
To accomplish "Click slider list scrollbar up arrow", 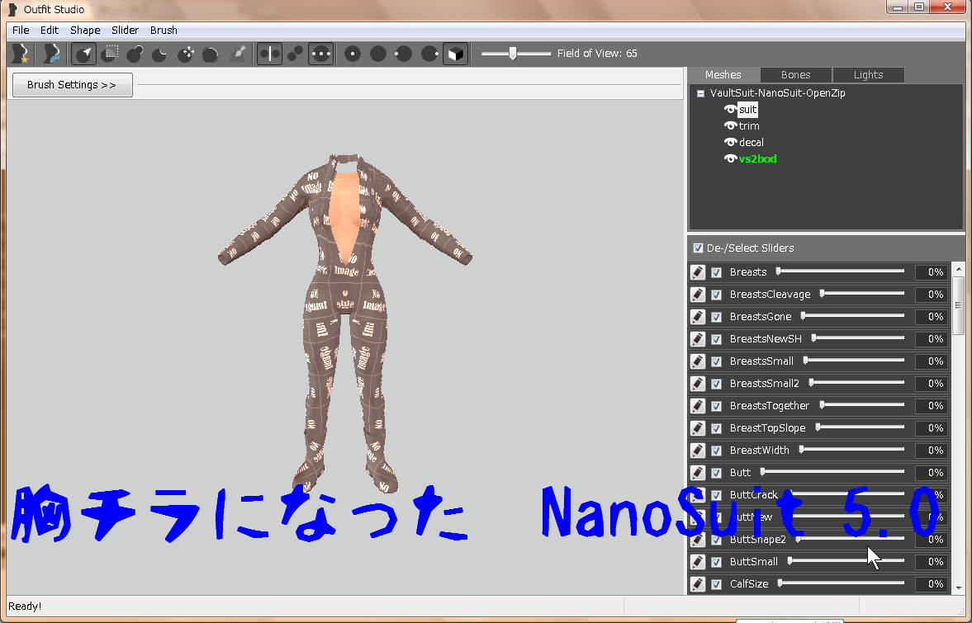I will (x=959, y=269).
